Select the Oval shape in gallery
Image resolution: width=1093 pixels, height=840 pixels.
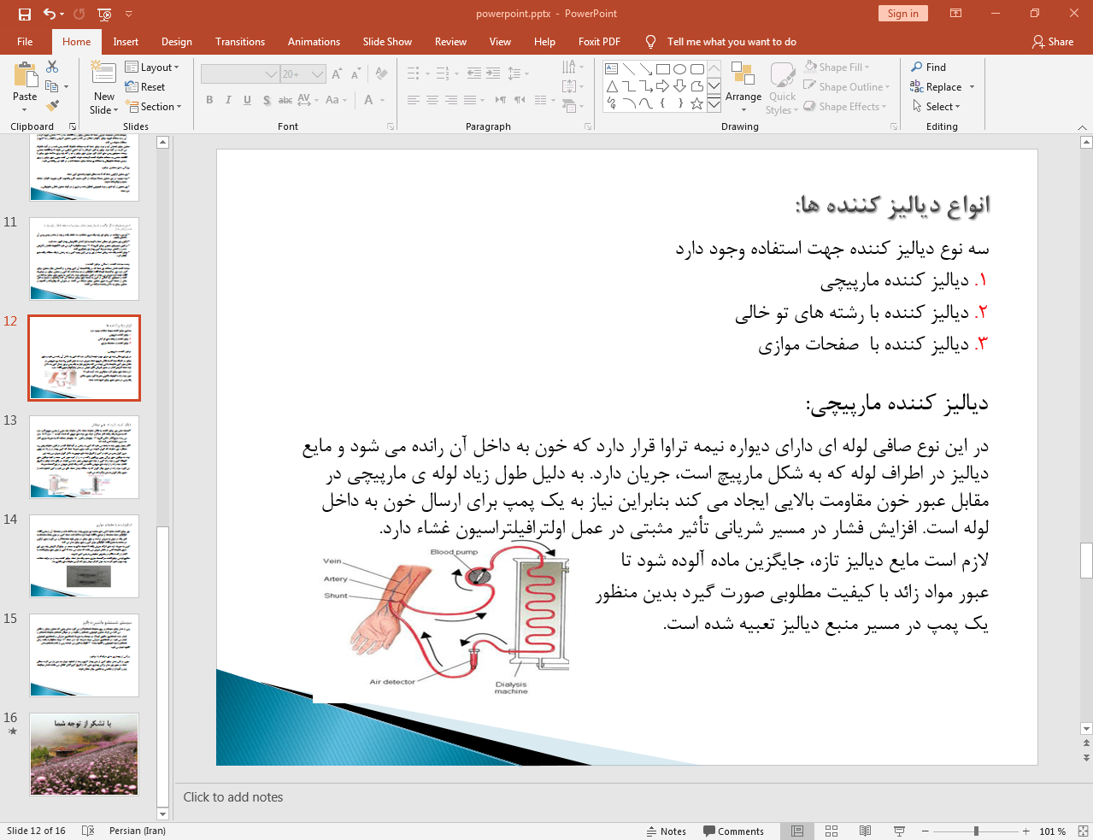coord(680,69)
